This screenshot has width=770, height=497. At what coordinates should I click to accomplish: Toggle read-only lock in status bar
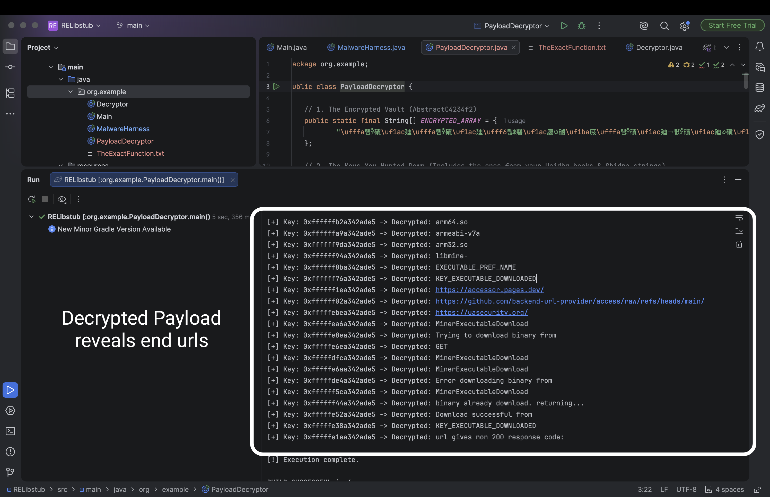coord(757,490)
